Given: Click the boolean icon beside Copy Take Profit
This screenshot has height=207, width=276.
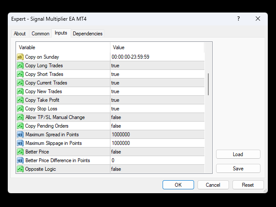Looking at the screenshot, I should [20, 100].
